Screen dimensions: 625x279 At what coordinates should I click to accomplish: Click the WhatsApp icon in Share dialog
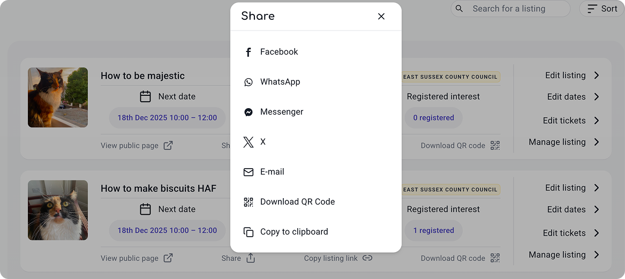click(x=249, y=82)
